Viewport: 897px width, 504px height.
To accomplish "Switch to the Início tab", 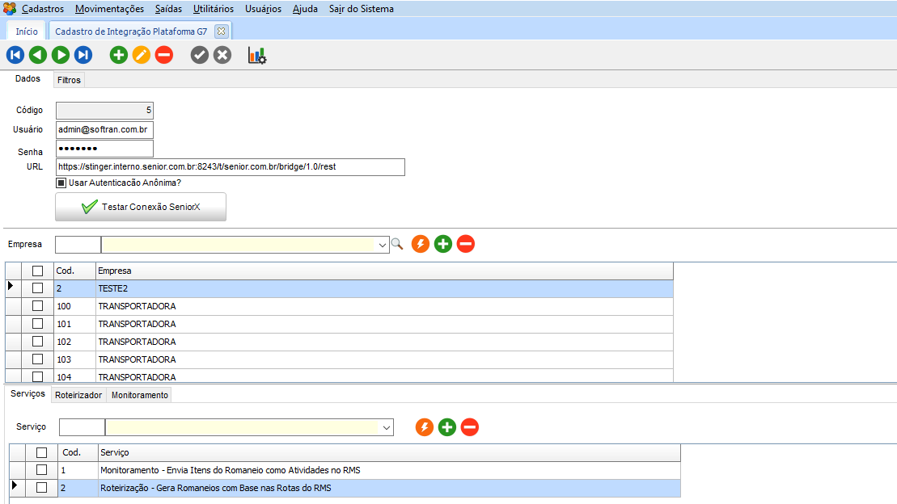I will tap(27, 31).
